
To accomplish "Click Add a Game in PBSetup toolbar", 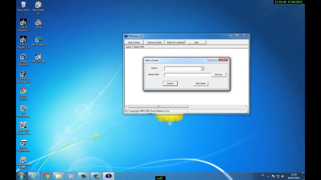I will coord(134,42).
